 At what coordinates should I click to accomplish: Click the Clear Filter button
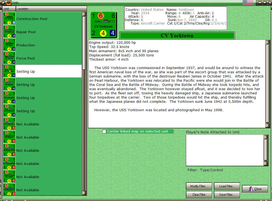pos(199,195)
